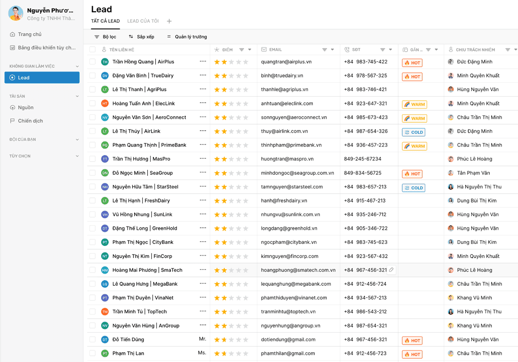The width and height of the screenshot is (518, 362).
Task: Click the link icon beside Hoàng Mai Phương's phone
Action: click(x=391, y=270)
